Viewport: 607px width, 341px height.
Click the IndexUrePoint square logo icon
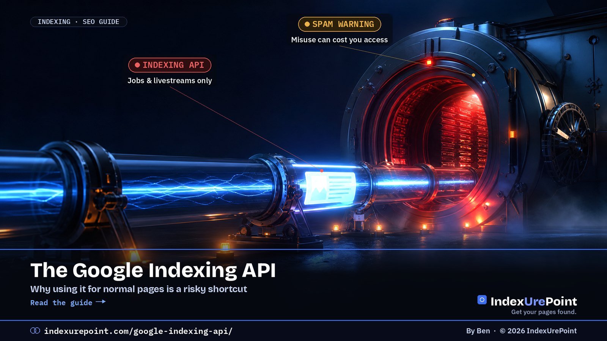pyautogui.click(x=482, y=300)
